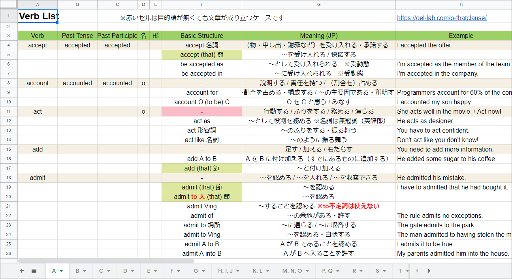Click He added some sugar example cell
Screen dimensions: 512x279
click(x=454, y=159)
